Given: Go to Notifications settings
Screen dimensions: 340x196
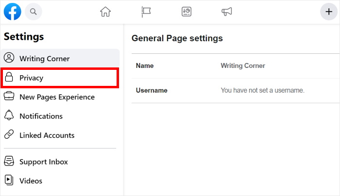Looking at the screenshot, I should [x=41, y=116].
